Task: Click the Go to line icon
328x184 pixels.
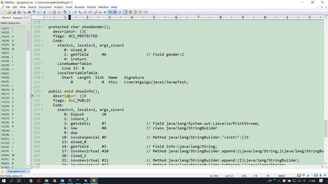Action: [90, 12]
